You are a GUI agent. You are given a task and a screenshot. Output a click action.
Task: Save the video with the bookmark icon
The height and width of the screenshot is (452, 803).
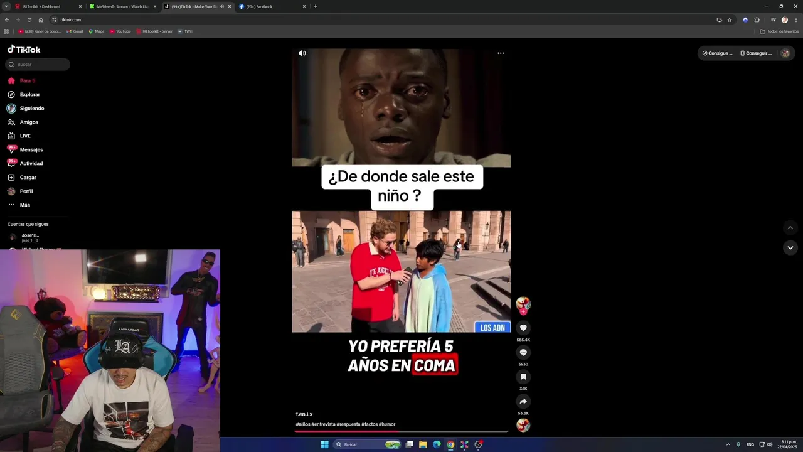click(523, 377)
